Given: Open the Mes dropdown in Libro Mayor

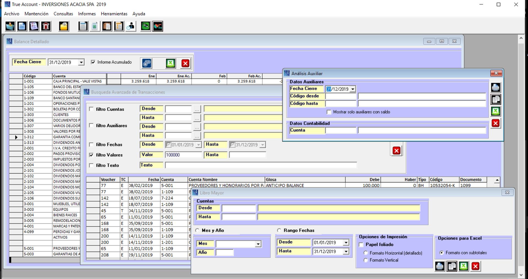Looking at the screenshot, I should [258, 244].
